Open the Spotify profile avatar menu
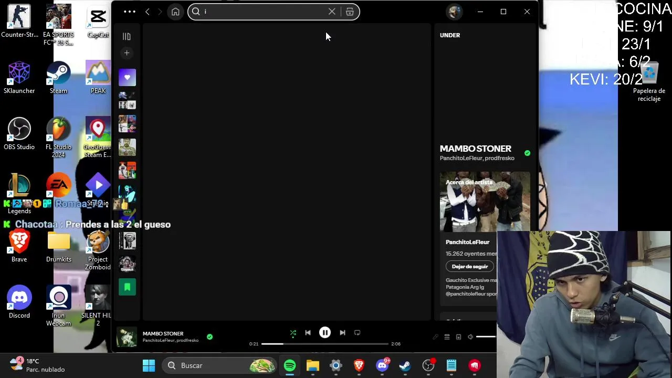 click(x=454, y=12)
